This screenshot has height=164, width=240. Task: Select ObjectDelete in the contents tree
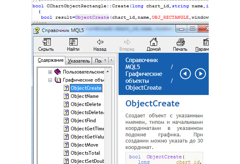tap(86, 104)
